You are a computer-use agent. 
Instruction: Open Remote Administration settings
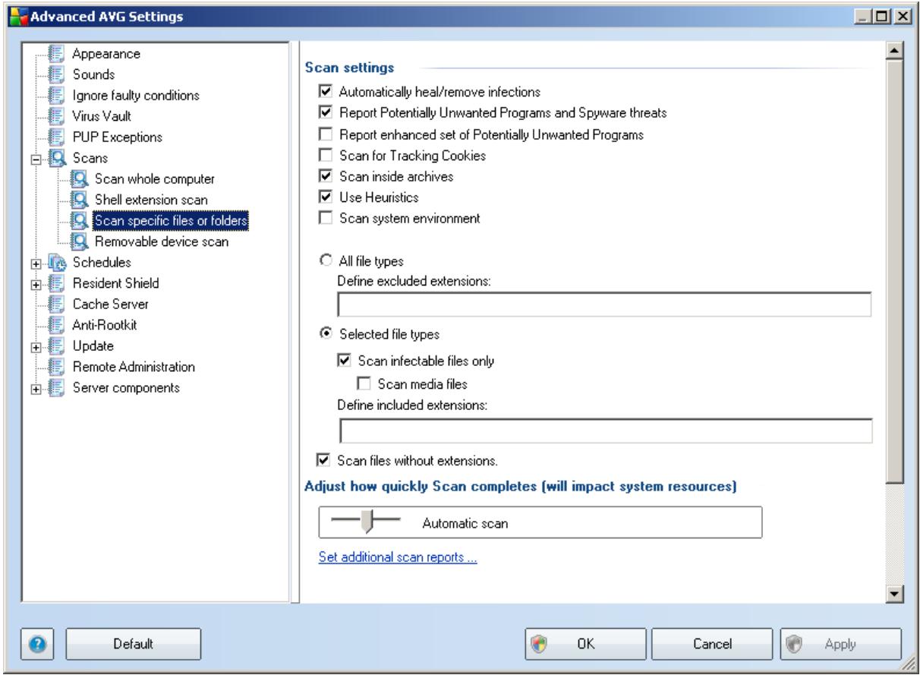[134, 367]
